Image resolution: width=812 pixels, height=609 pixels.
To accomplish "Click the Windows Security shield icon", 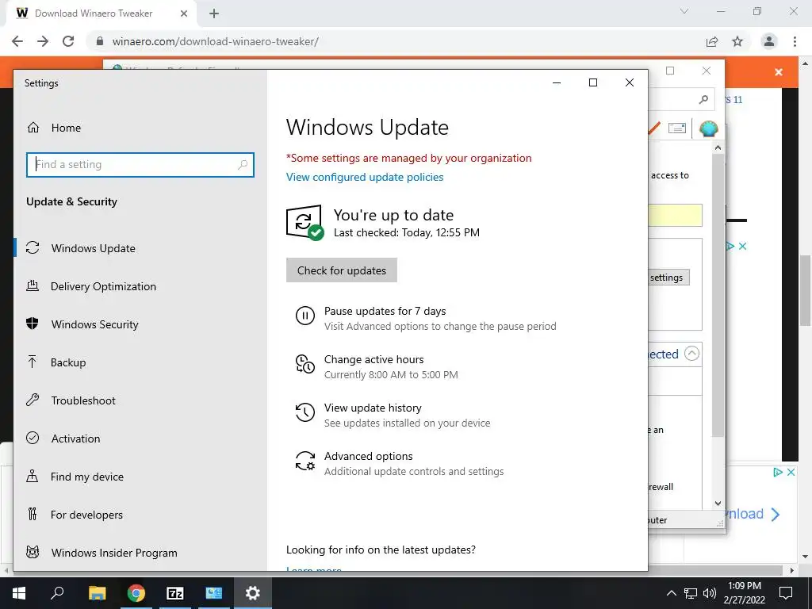I will [33, 324].
